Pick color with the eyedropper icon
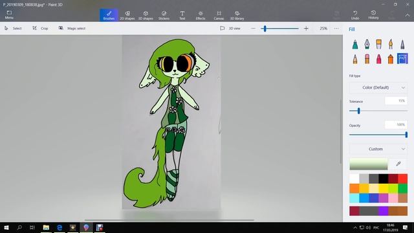The width and height of the screenshot is (414, 233). [x=398, y=164]
